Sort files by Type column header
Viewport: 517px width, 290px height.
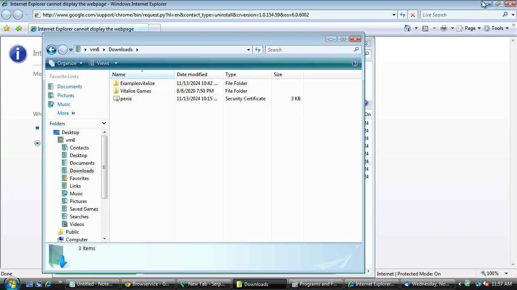[247, 75]
